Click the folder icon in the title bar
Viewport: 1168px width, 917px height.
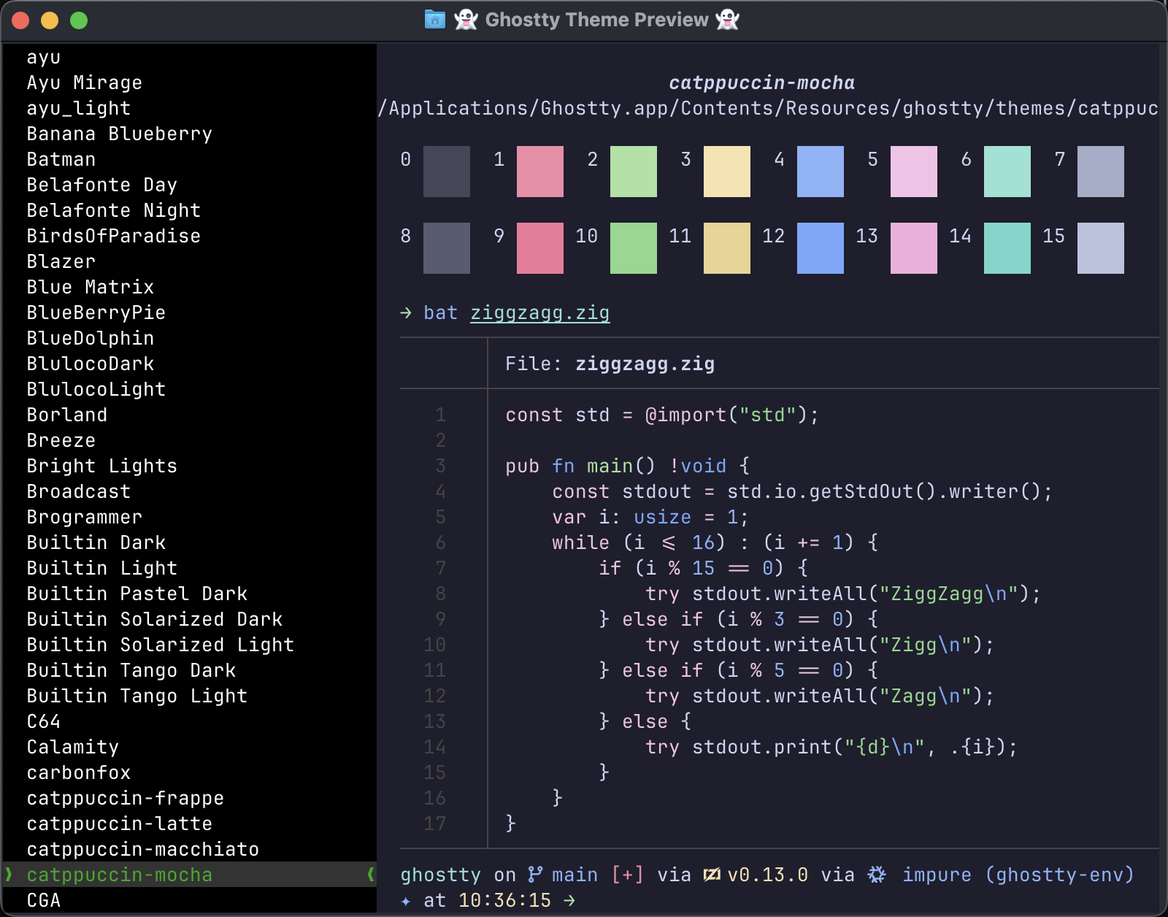click(x=435, y=20)
